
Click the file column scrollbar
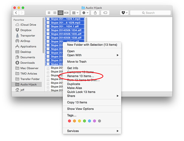(x=86, y=29)
